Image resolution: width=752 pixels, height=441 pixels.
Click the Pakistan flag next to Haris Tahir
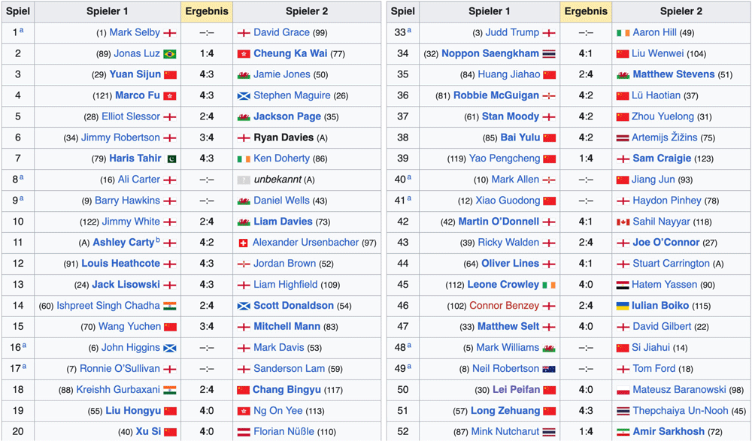pos(170,159)
